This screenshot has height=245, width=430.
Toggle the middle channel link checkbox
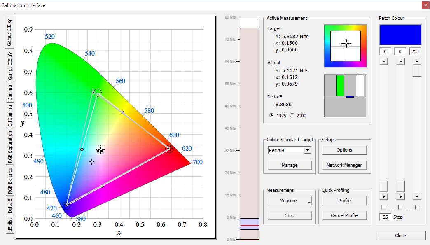point(400,207)
